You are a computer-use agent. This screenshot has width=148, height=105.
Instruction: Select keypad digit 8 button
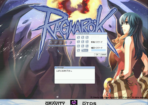click(x=87, y=37)
